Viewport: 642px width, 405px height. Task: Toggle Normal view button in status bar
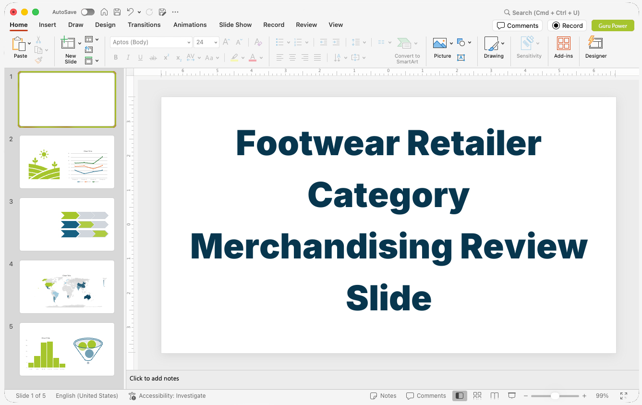[x=460, y=396]
